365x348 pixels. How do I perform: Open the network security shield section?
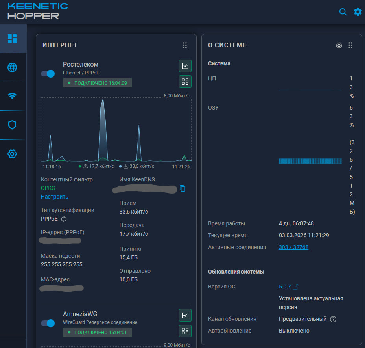coord(12,125)
